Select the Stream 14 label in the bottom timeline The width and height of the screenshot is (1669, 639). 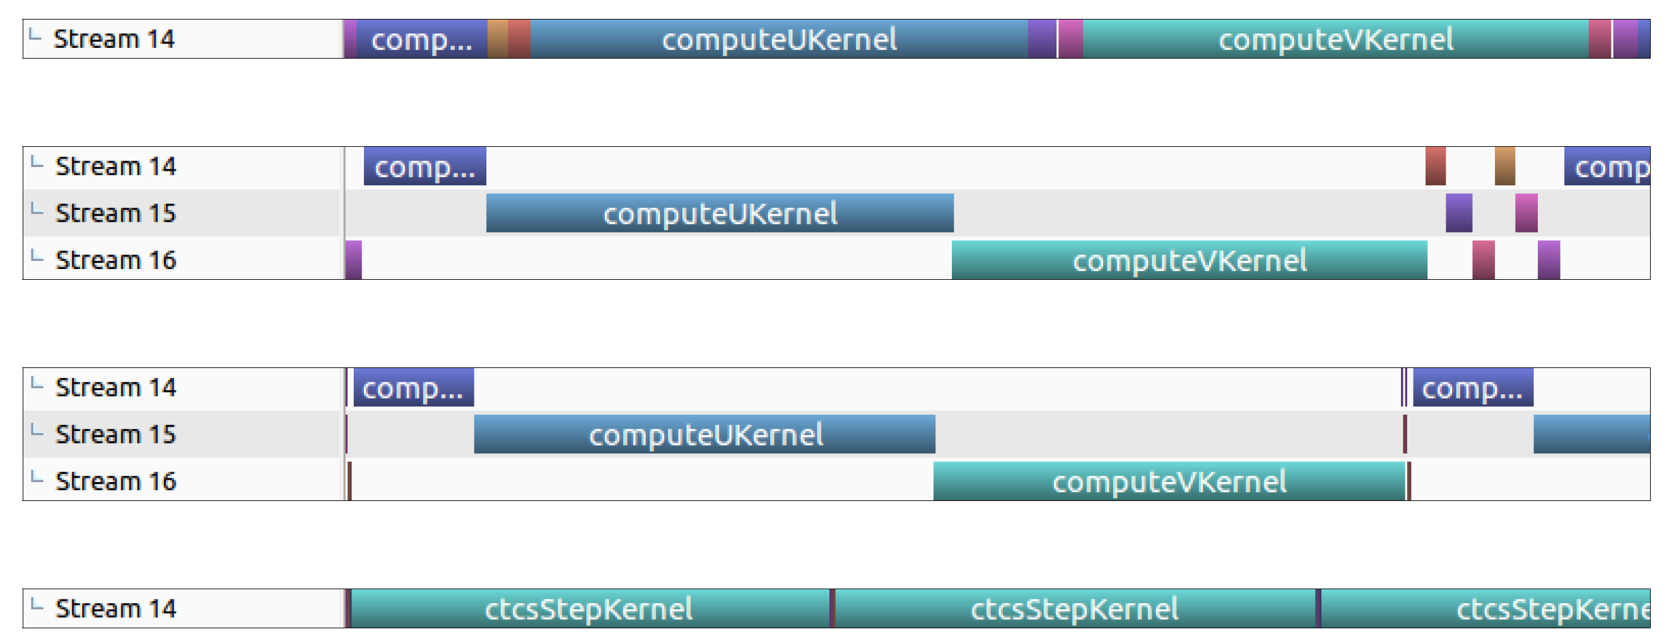click(x=115, y=609)
